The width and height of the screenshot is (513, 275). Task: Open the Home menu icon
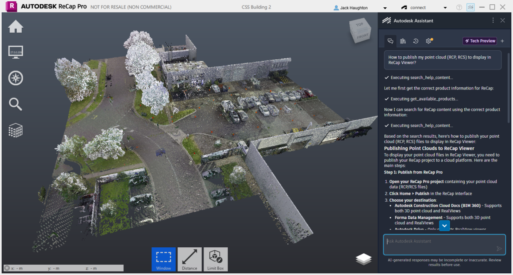tap(16, 27)
